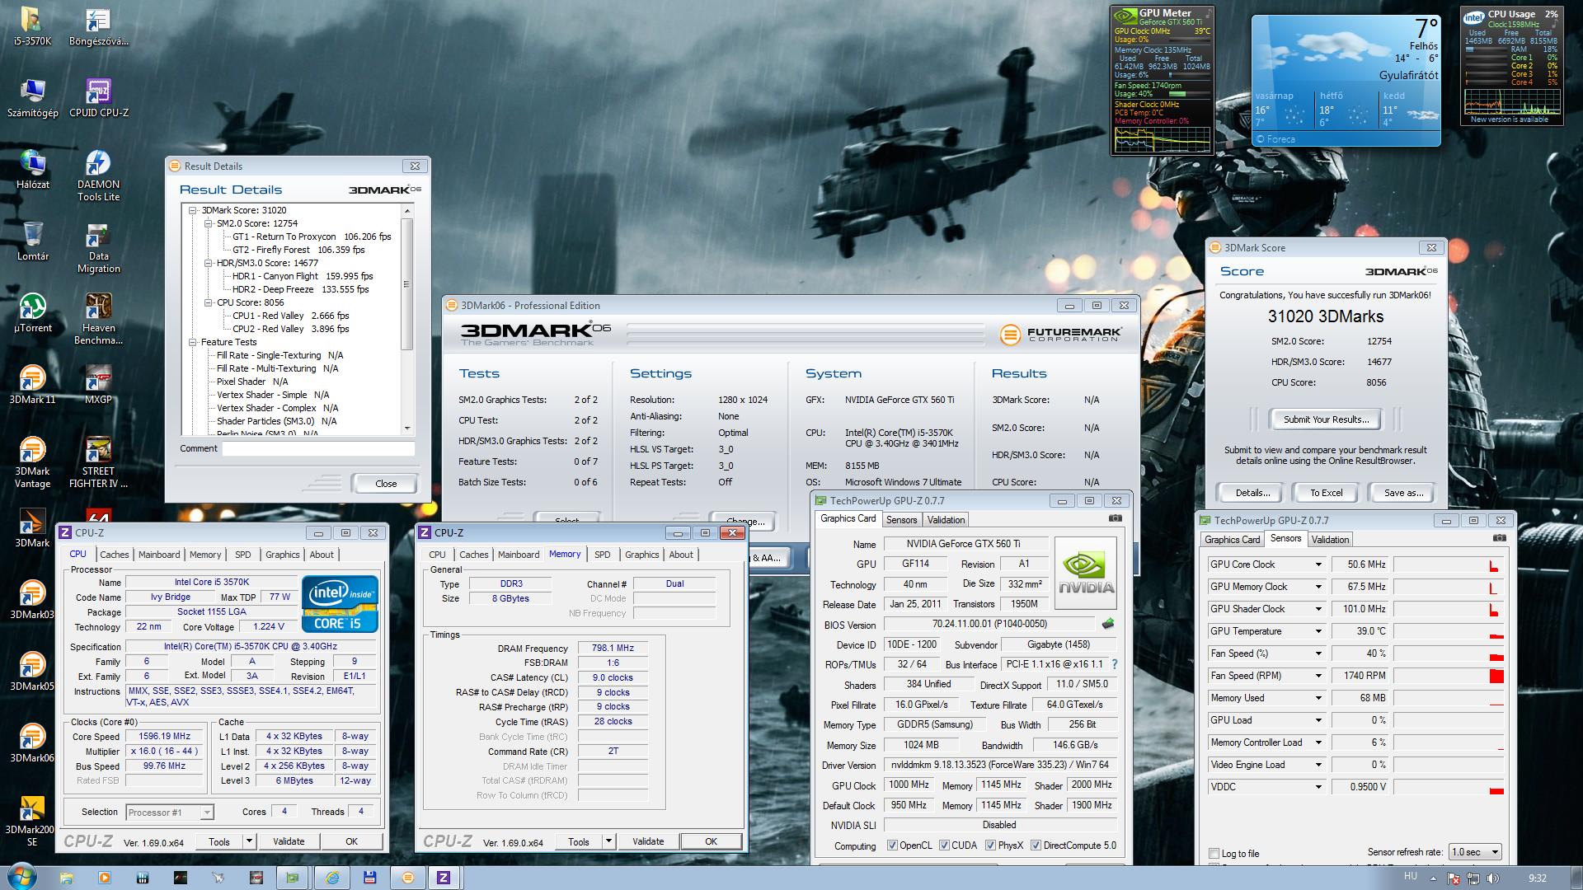Click the Save as... button in 3DMark Score
This screenshot has width=1583, height=890.
[x=1403, y=493]
